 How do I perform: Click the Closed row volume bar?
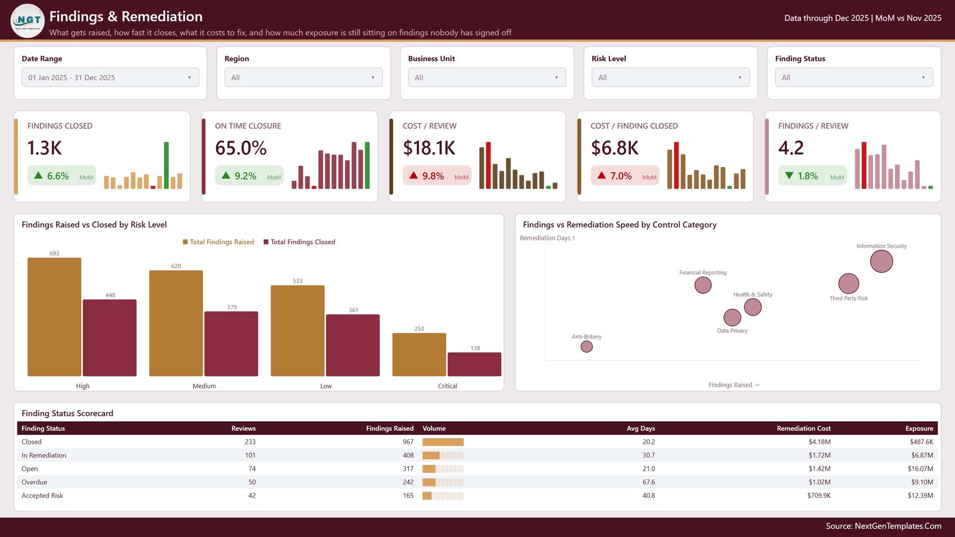pos(443,442)
